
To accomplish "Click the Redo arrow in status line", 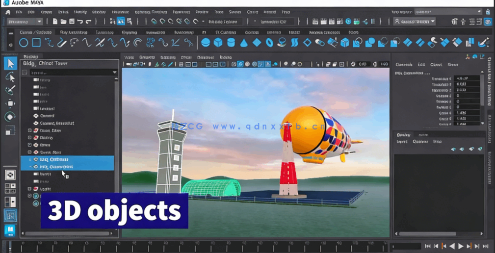I will [89, 22].
